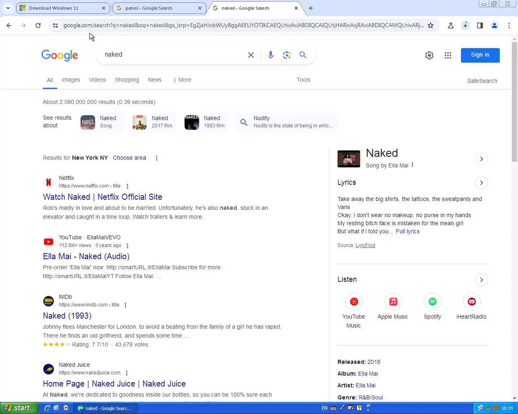This screenshot has height=414, width=518.
Task: Open Ella Mai - Naked (Audio) link
Action: click(x=86, y=257)
